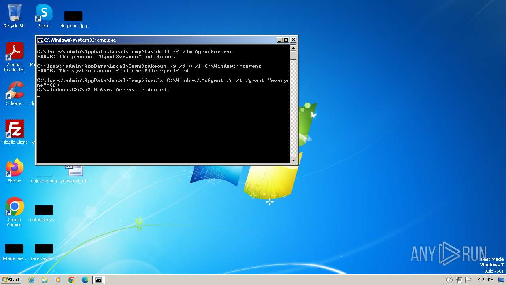
Task: Open Google Chrome desktop shortcut
Action: pos(14,212)
